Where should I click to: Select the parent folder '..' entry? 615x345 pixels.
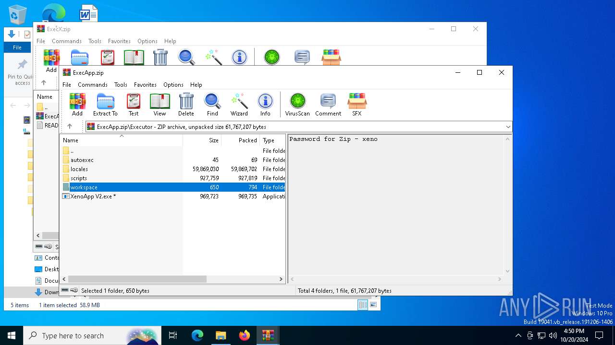click(x=173, y=151)
